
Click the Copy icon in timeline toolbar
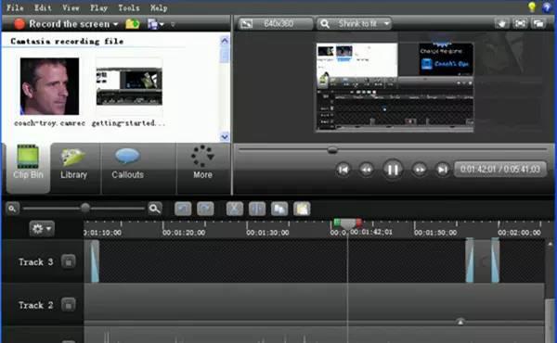click(x=279, y=209)
